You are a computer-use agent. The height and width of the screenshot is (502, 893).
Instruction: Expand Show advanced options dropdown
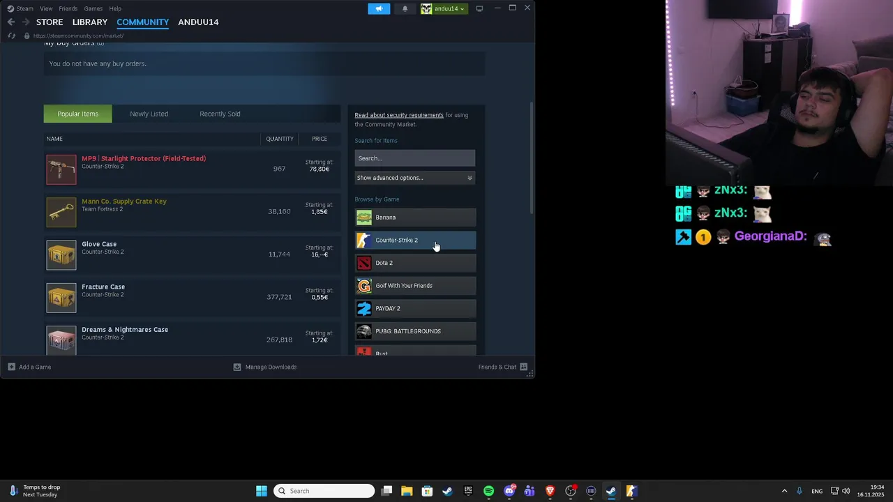(415, 178)
